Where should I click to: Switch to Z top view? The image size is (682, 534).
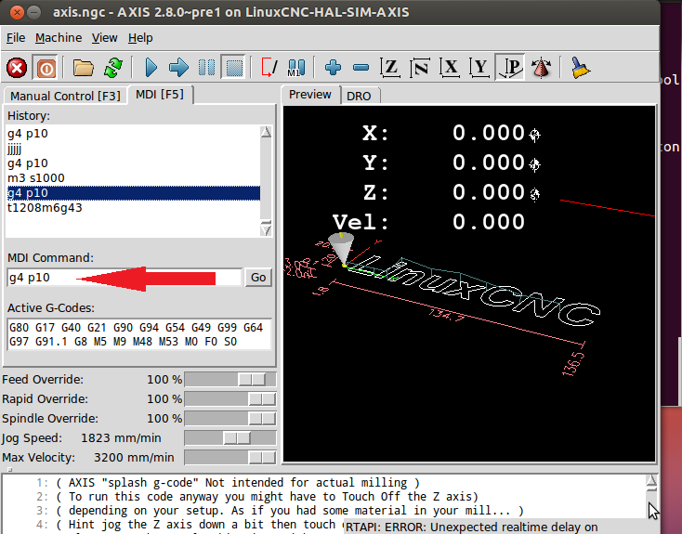click(390, 68)
